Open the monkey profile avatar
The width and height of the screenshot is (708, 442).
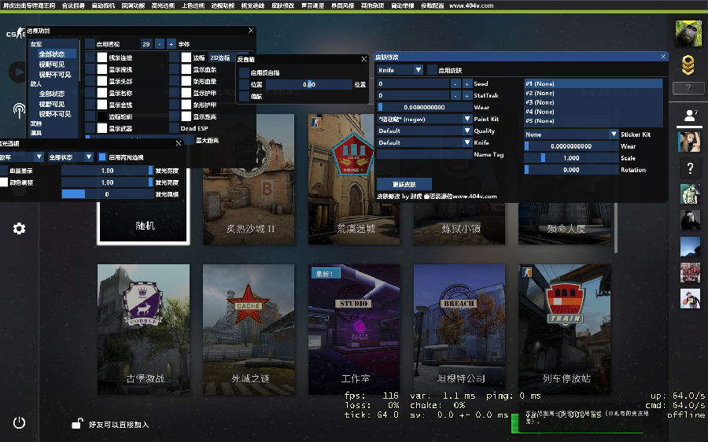point(688,33)
